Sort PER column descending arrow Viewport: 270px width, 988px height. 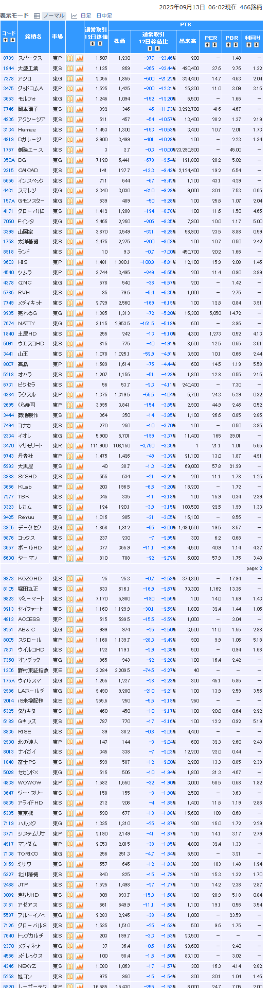(x=214, y=45)
